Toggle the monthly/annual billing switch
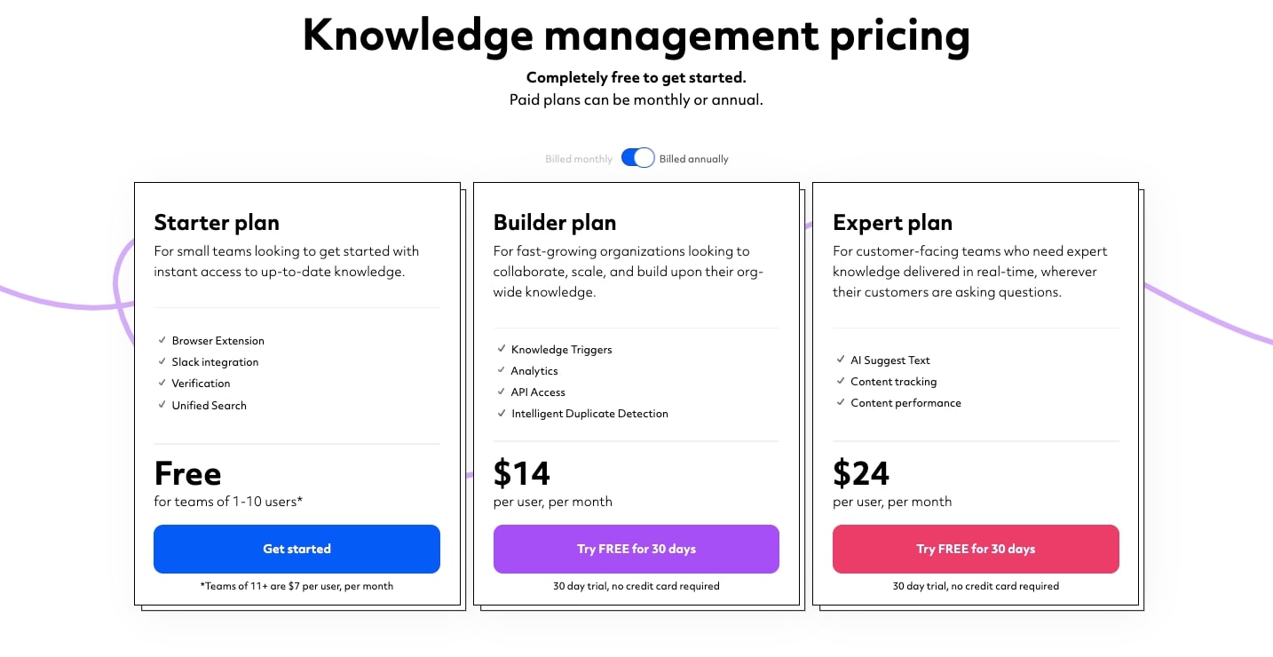 (x=637, y=158)
